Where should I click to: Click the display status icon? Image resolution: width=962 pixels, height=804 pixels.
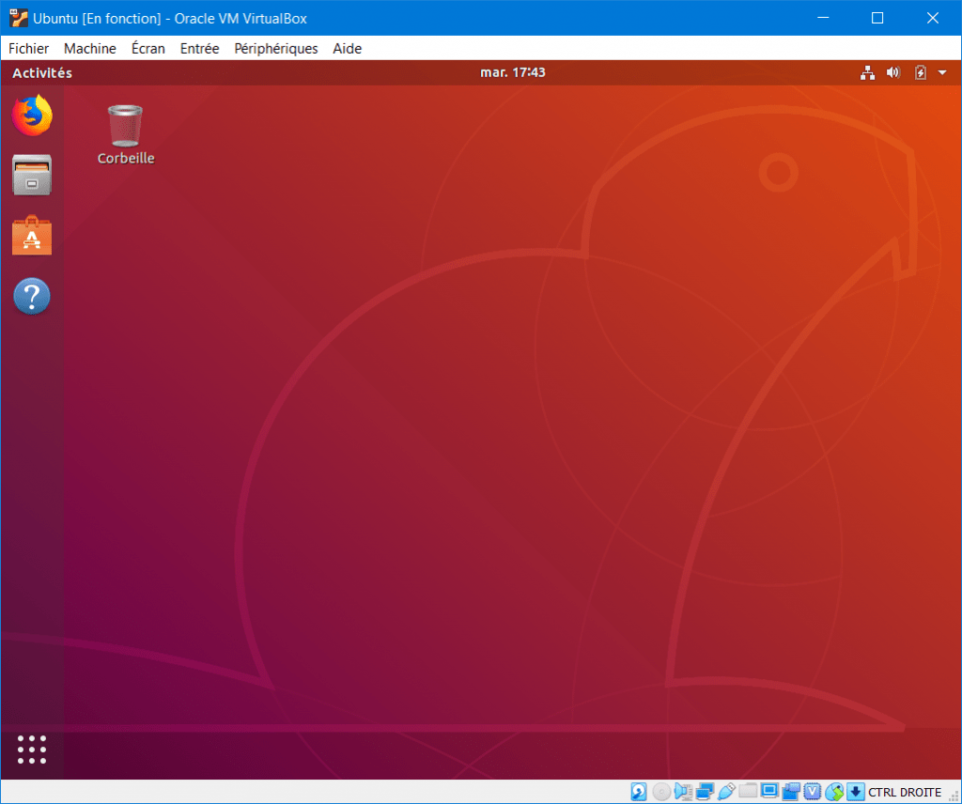pyautogui.click(x=769, y=791)
